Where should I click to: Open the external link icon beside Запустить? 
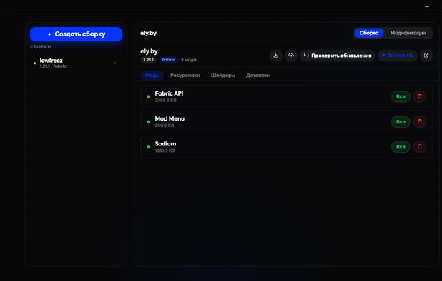click(x=426, y=56)
